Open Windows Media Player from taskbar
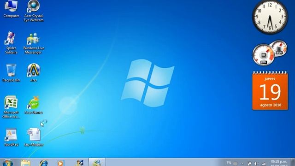The image size is (295, 166). point(60,163)
